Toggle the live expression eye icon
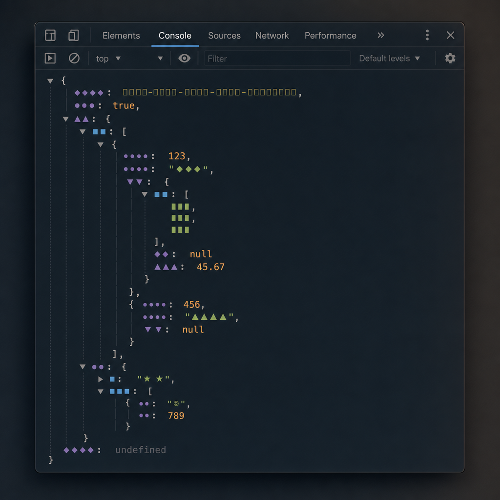 click(x=184, y=59)
